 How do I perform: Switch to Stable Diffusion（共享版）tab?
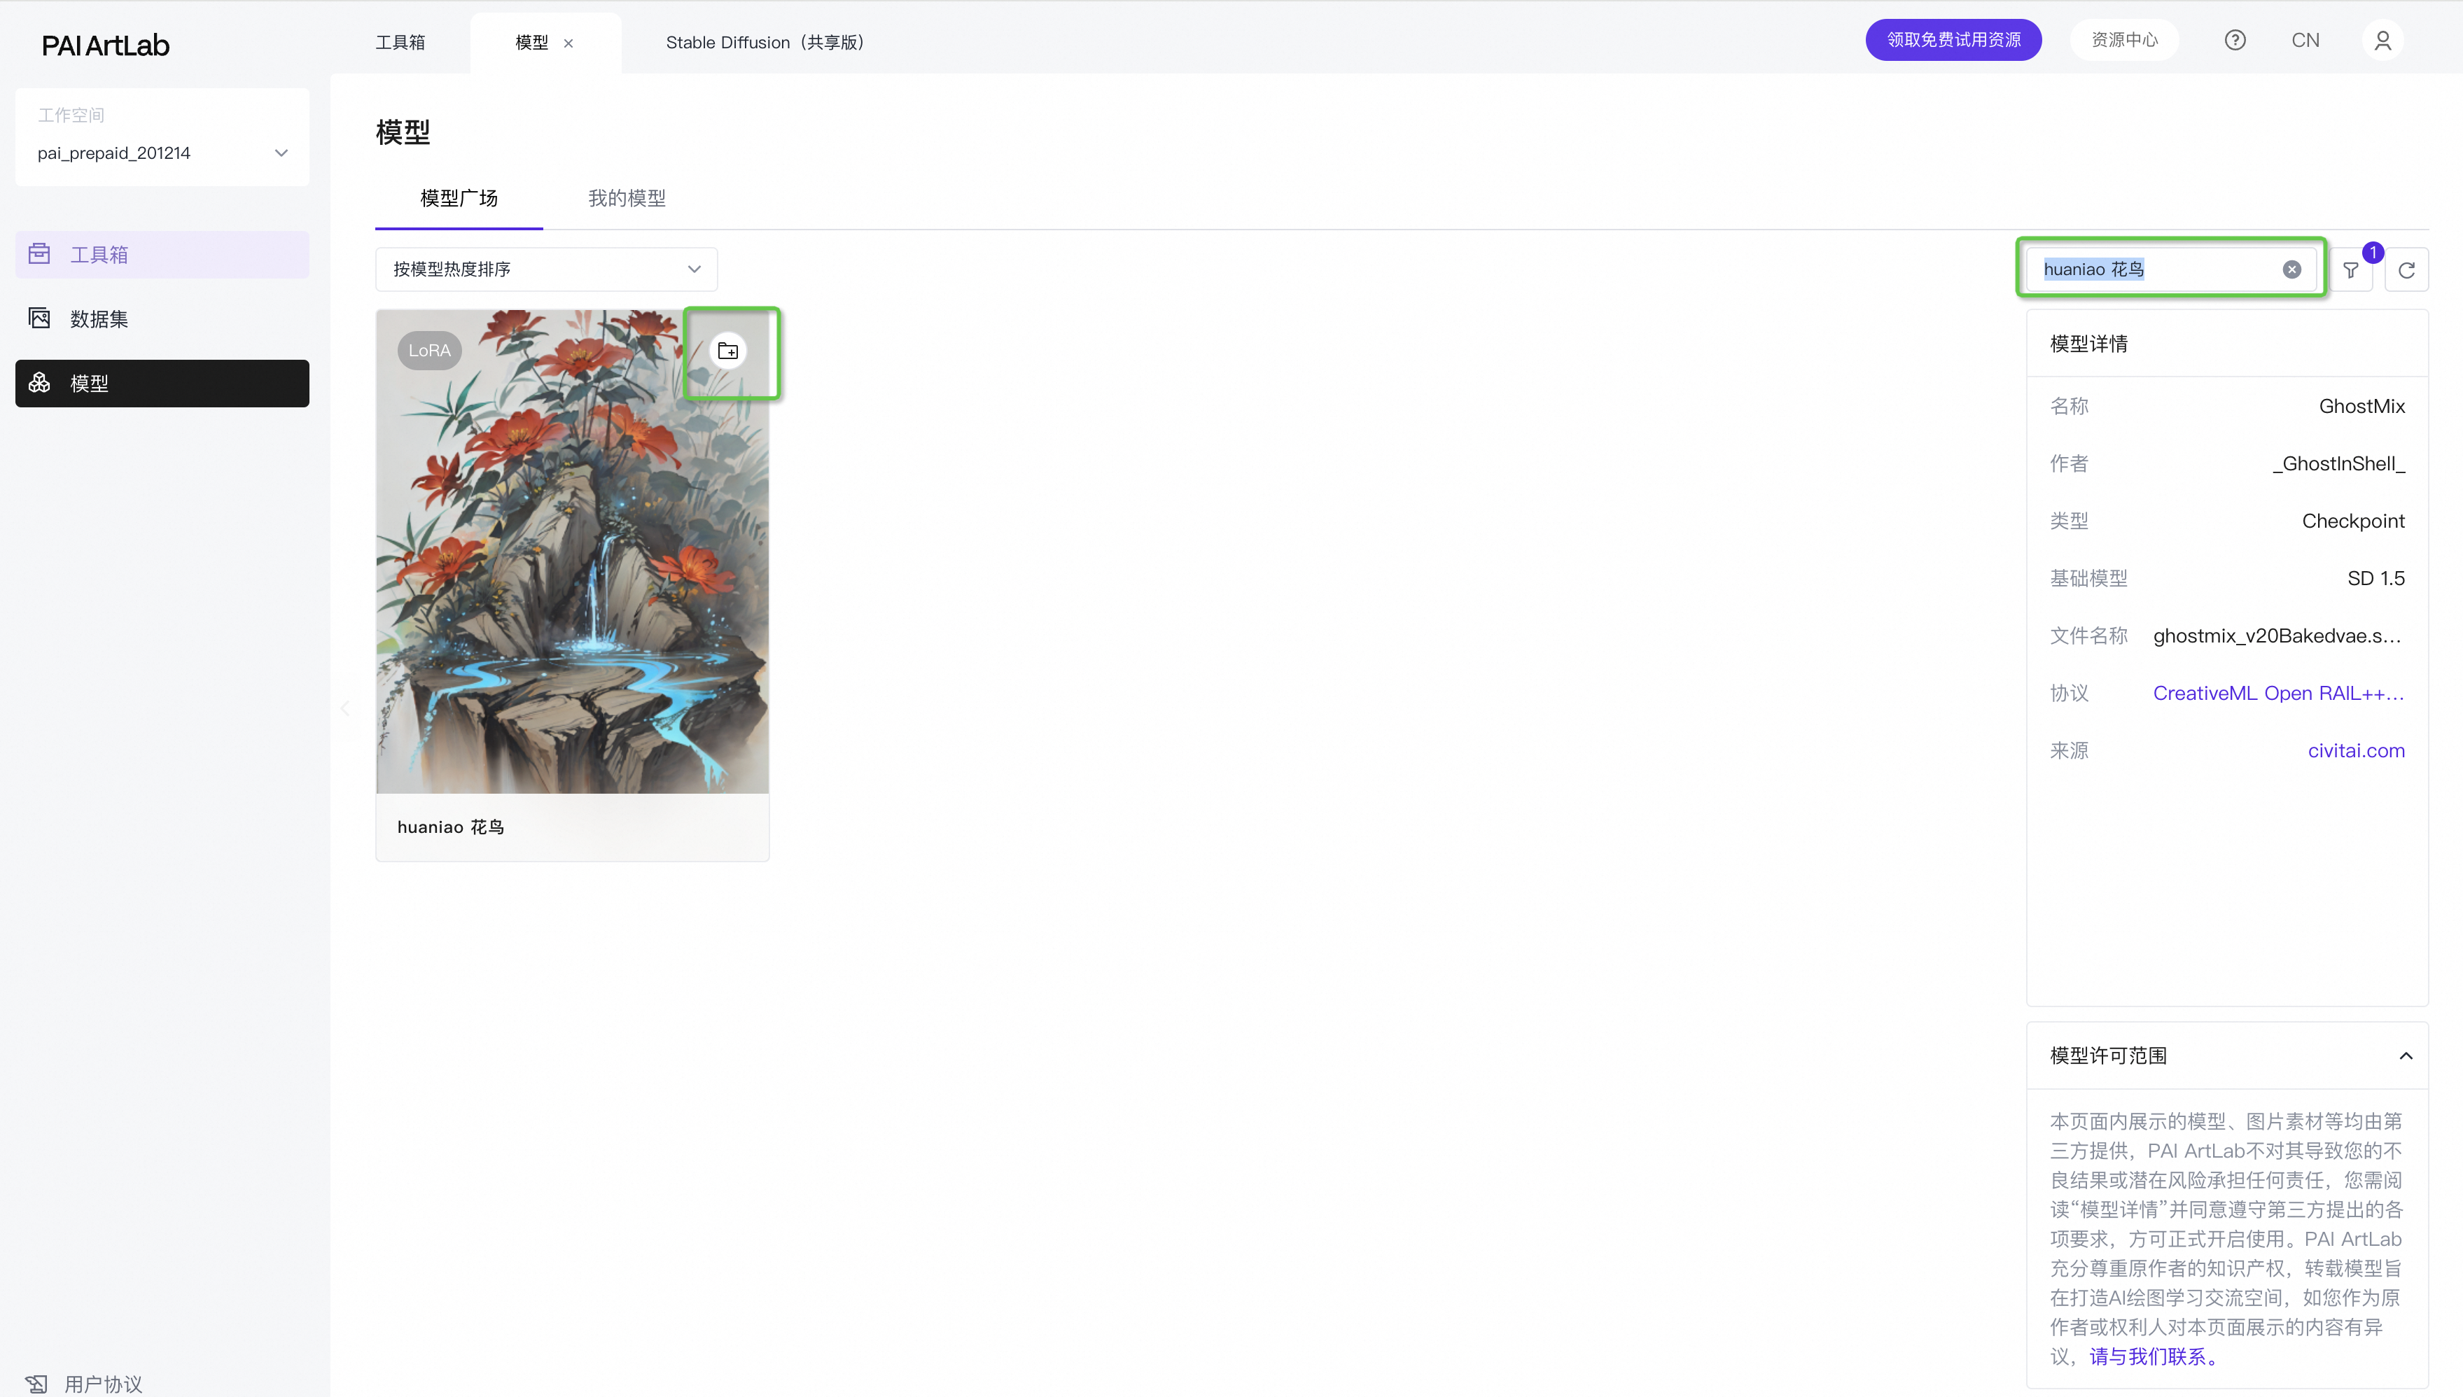[765, 43]
